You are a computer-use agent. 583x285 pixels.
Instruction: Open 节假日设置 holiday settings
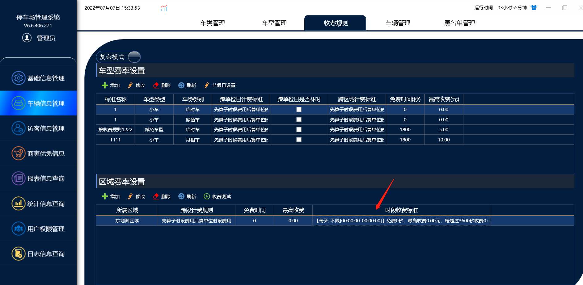(x=220, y=85)
